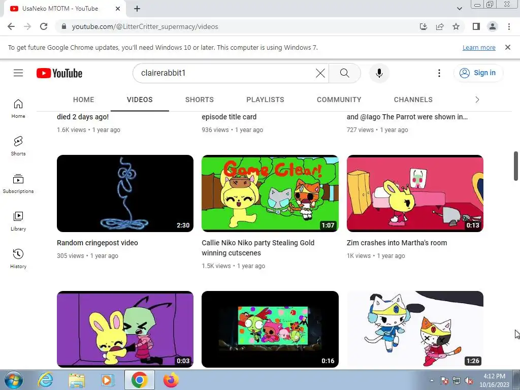Click the magnifier search button
Image resolution: width=520 pixels, height=390 pixels.
tap(345, 73)
